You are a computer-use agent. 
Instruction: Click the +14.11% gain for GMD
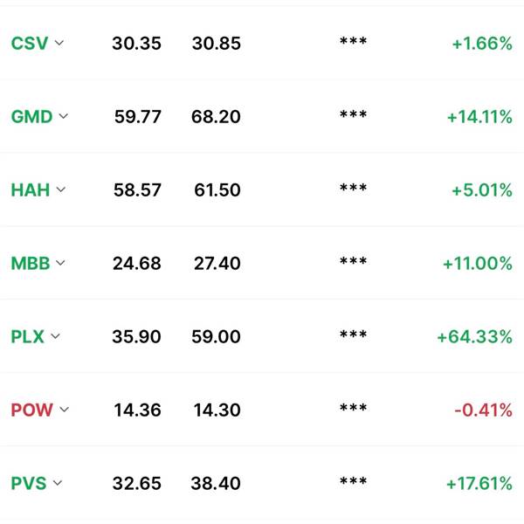(x=479, y=117)
